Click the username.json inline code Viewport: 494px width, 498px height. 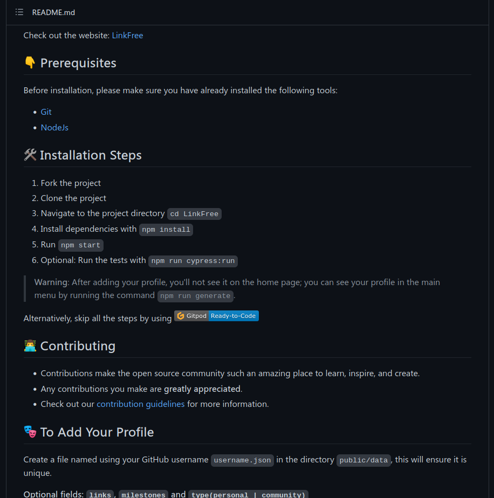pos(242,460)
